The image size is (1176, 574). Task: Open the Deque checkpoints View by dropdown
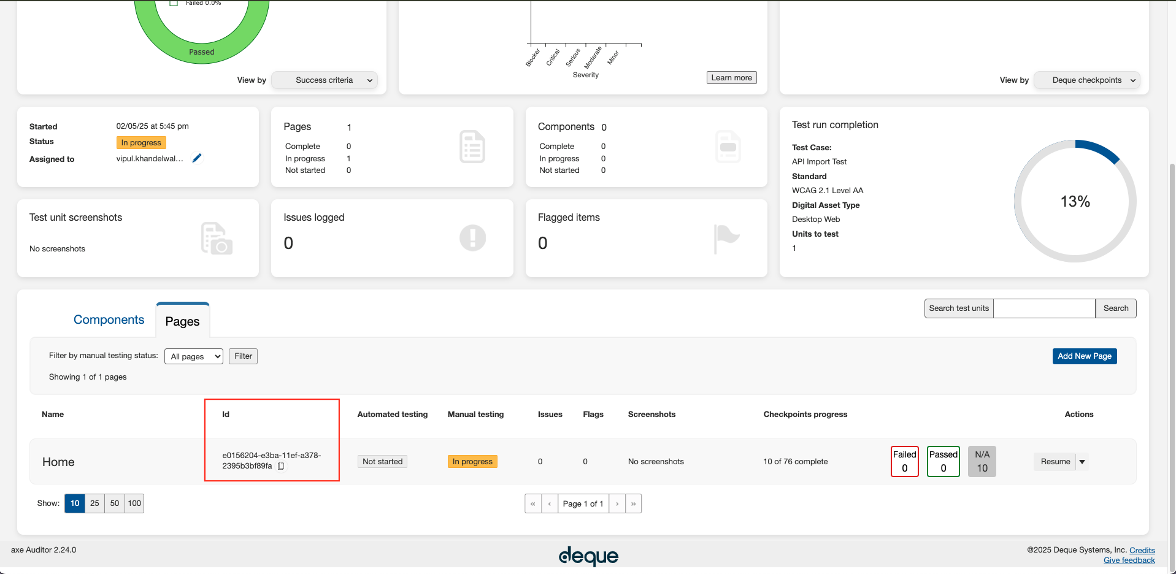pos(1086,80)
